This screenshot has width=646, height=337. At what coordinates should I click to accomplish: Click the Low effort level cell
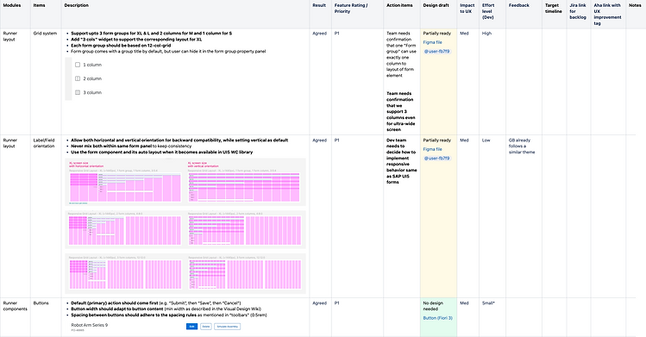click(486, 140)
